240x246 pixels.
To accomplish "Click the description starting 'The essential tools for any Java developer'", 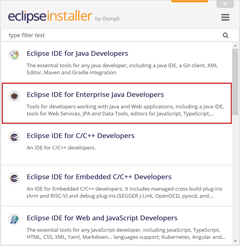I will pyautogui.click(x=122, y=69).
